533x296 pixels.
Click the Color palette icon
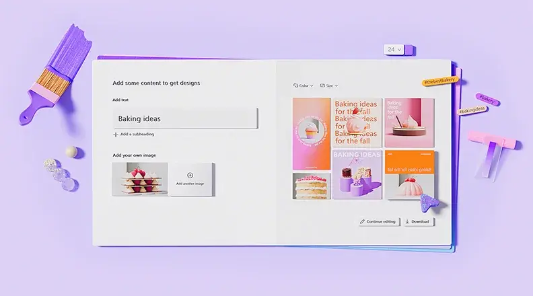point(296,85)
